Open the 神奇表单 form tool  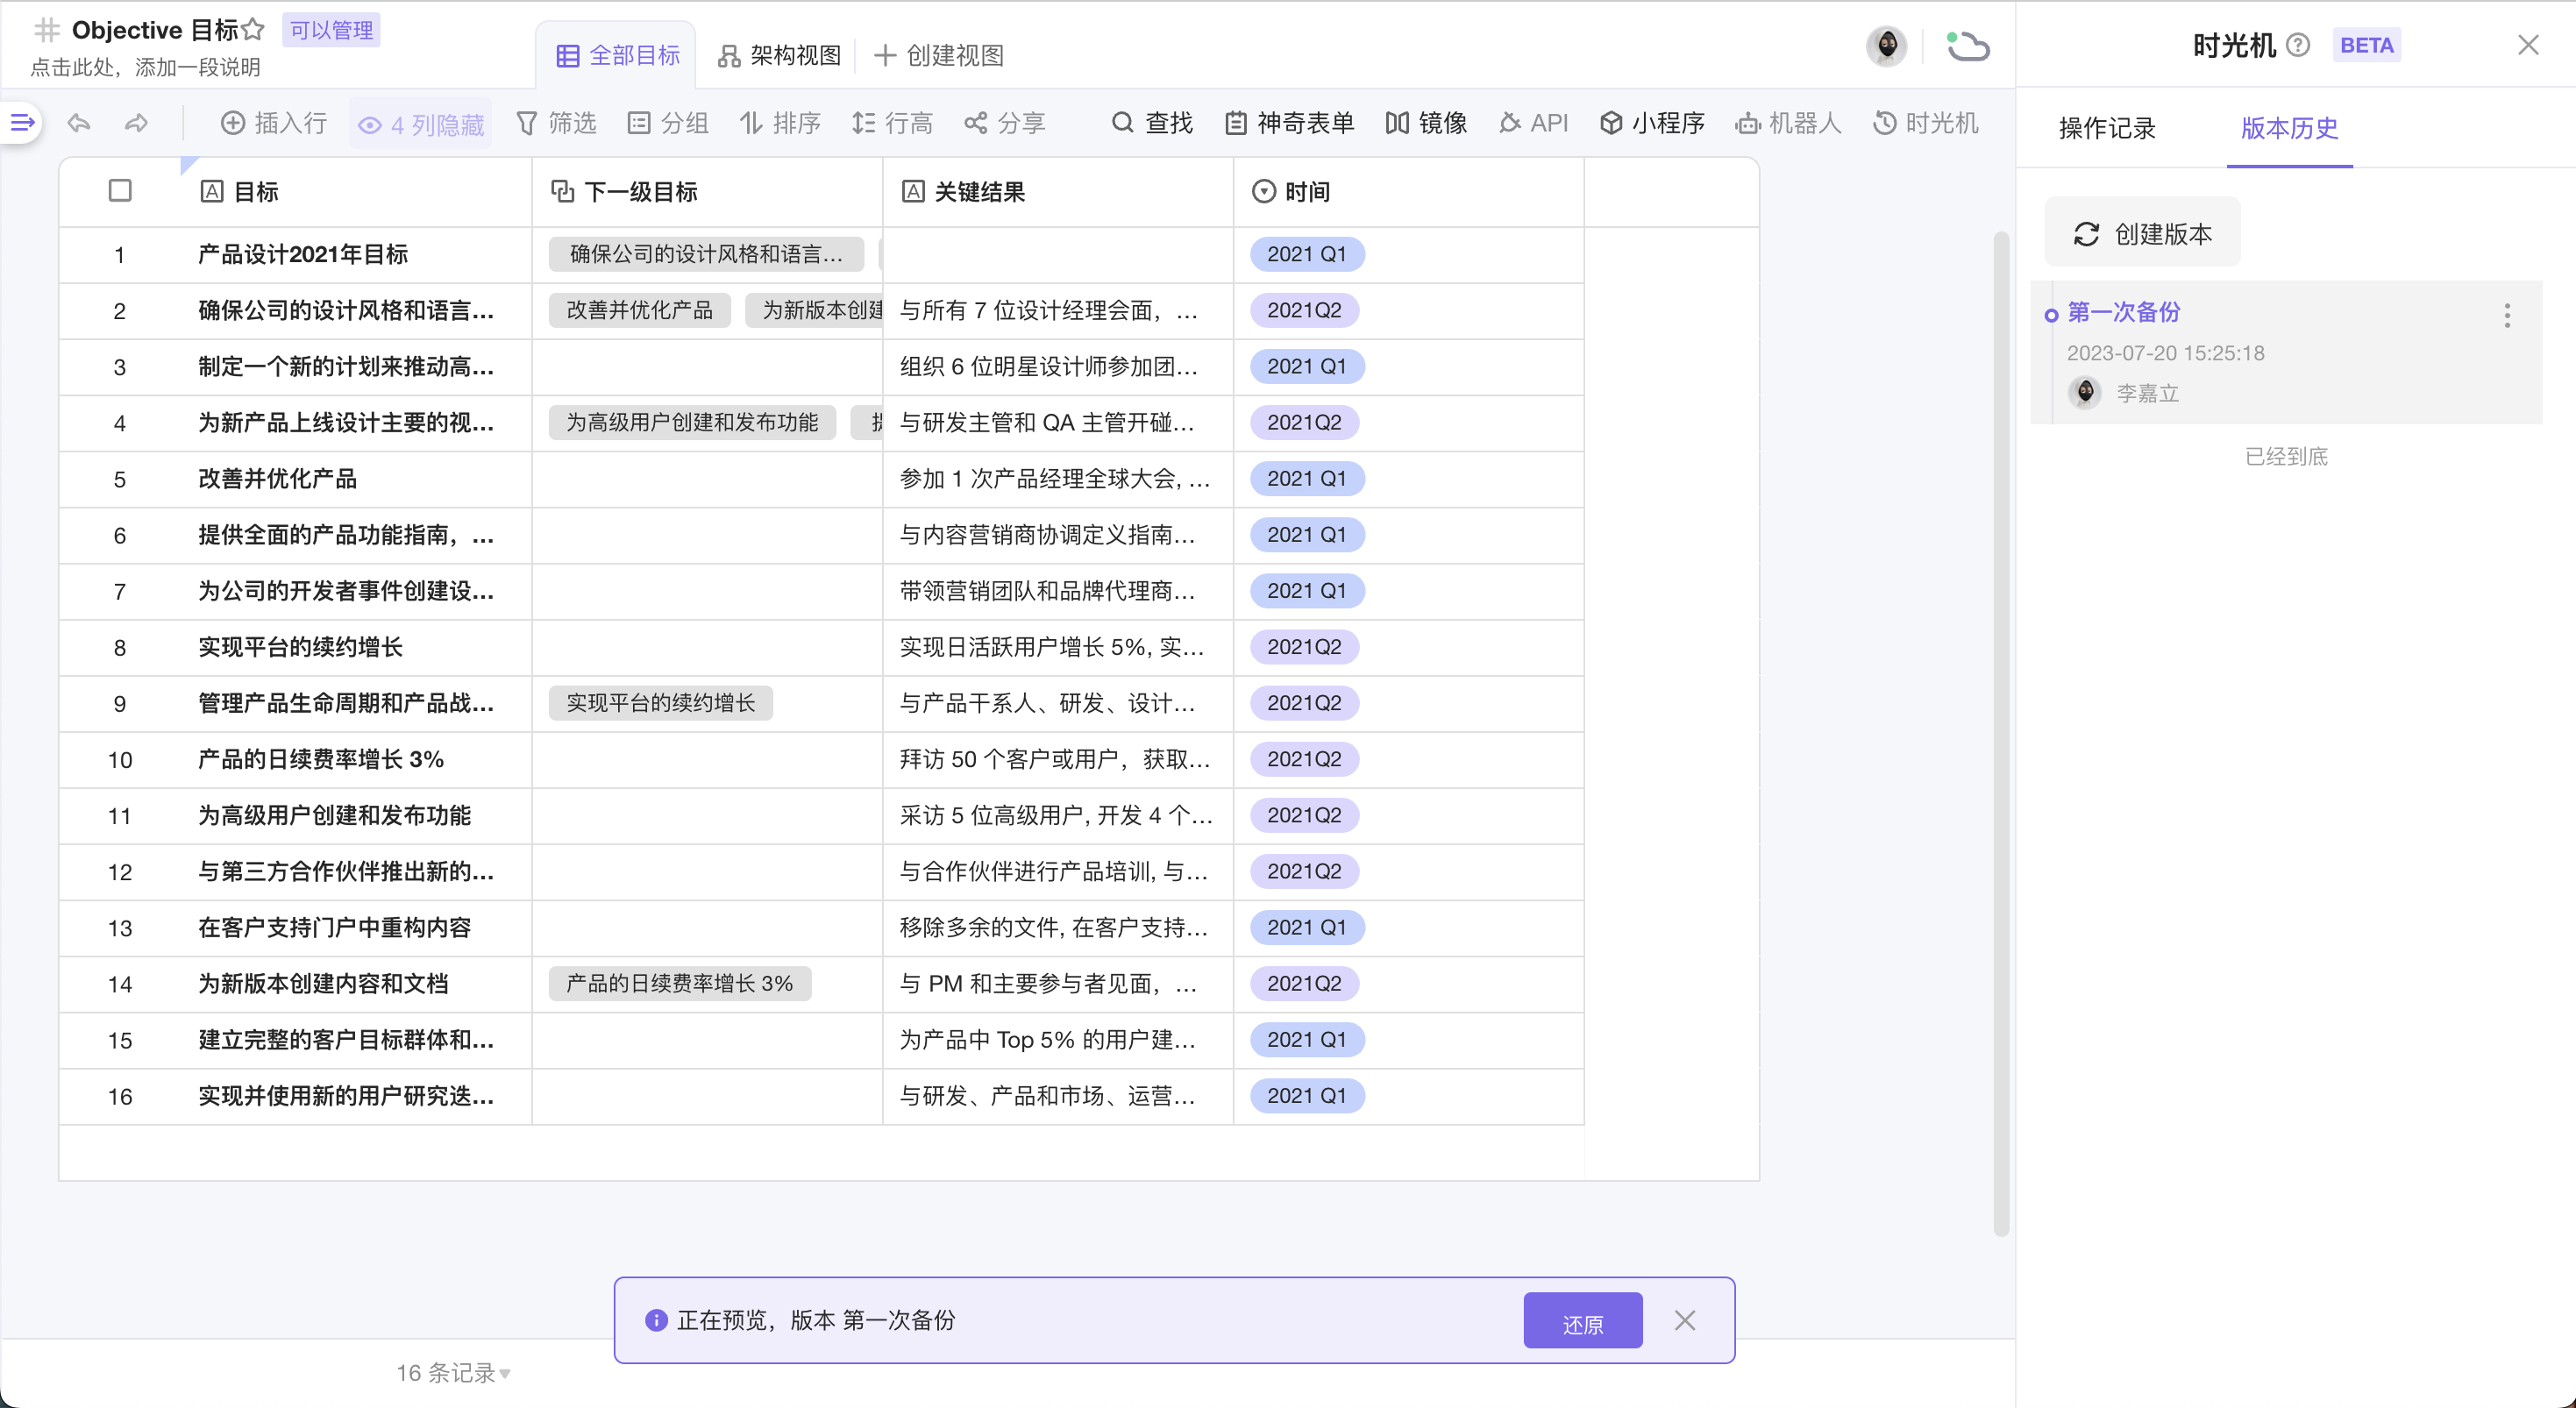1290,123
